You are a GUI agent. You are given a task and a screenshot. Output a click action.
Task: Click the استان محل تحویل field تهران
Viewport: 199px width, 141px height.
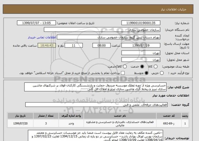tap(141, 53)
